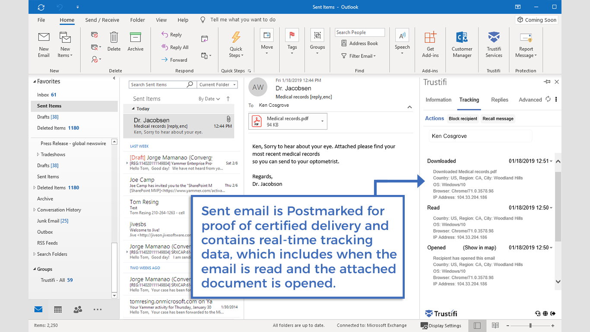Expand the Move menu
This screenshot has width=590, height=332.
click(x=267, y=42)
